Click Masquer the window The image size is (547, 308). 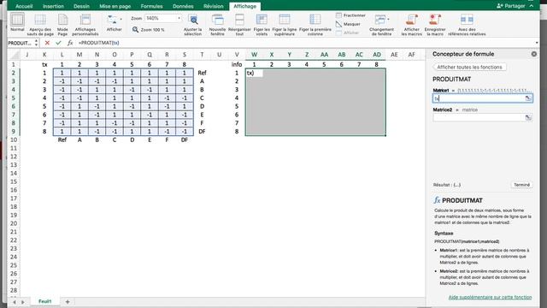point(348,24)
